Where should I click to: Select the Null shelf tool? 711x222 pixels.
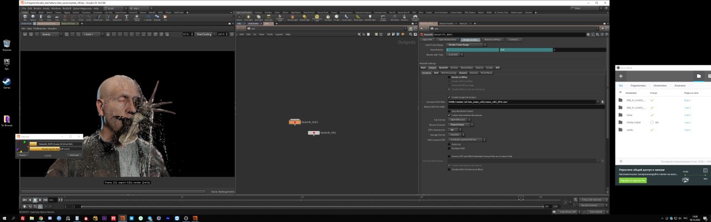click(65, 17)
